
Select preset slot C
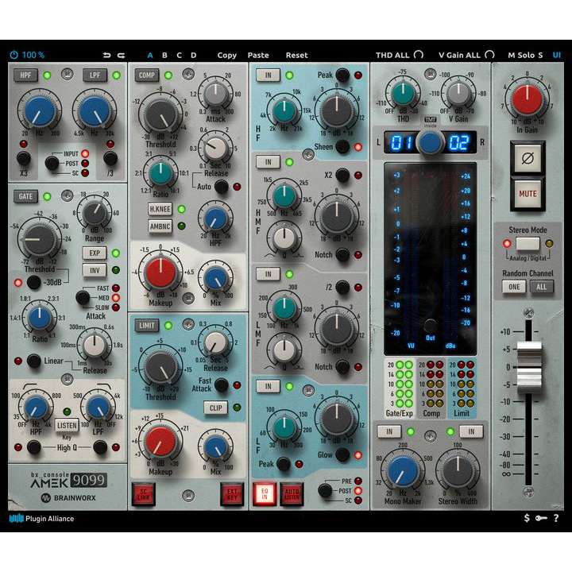tap(179, 55)
